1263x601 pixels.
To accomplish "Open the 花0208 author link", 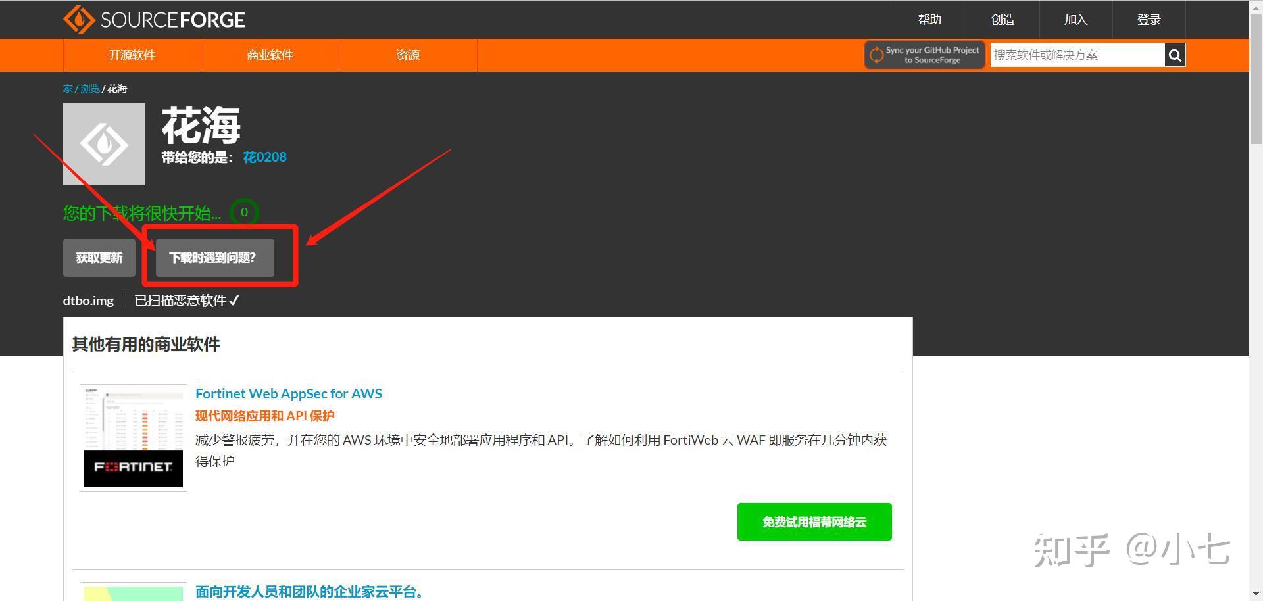I will tap(264, 157).
